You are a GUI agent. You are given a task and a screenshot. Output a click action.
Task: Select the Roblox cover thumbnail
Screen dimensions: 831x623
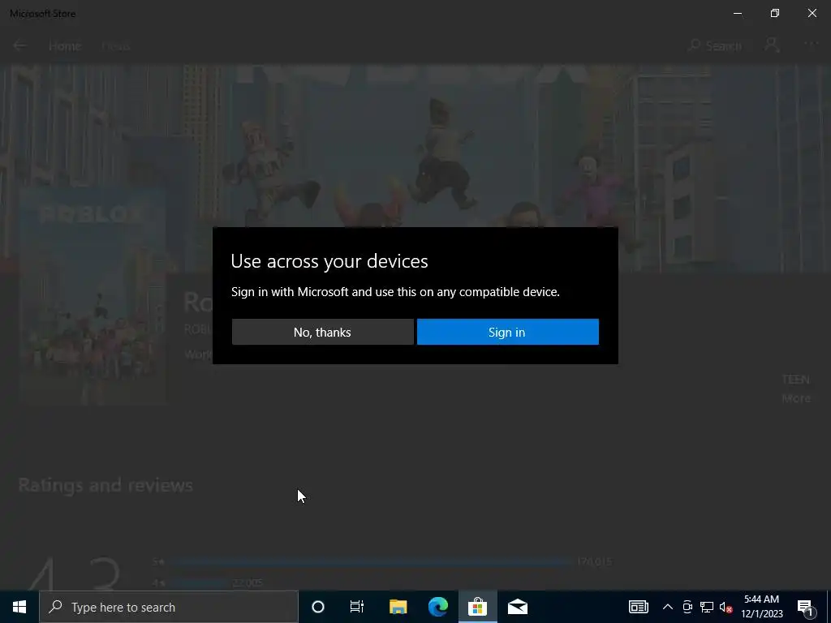click(93, 295)
